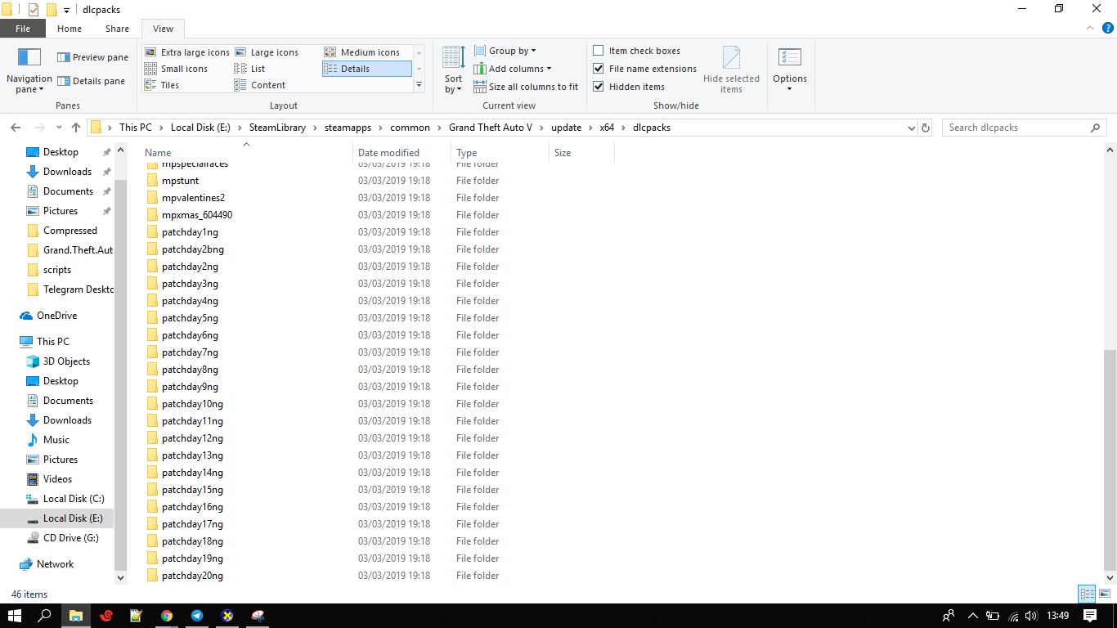
Task: Select OneDrive in the navigation pane
Action: [x=56, y=316]
